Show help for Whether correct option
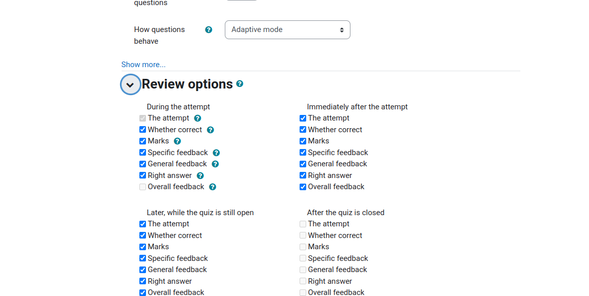The width and height of the screenshot is (589, 296). [211, 130]
